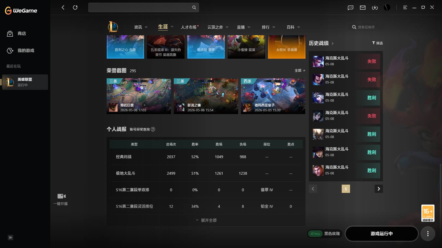Screen dimensions: 442x248
Task: Click the search magnifier in top bar
Action: coord(194,7)
